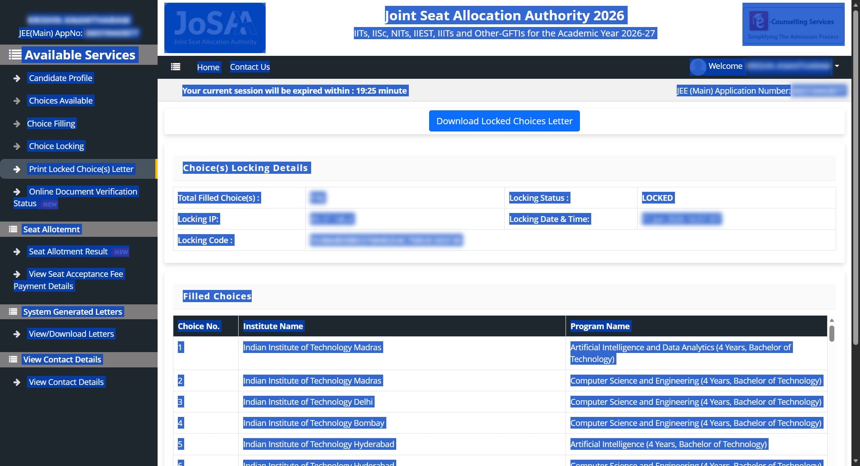Click the list icon beside View Contact Details header

[x=13, y=359]
